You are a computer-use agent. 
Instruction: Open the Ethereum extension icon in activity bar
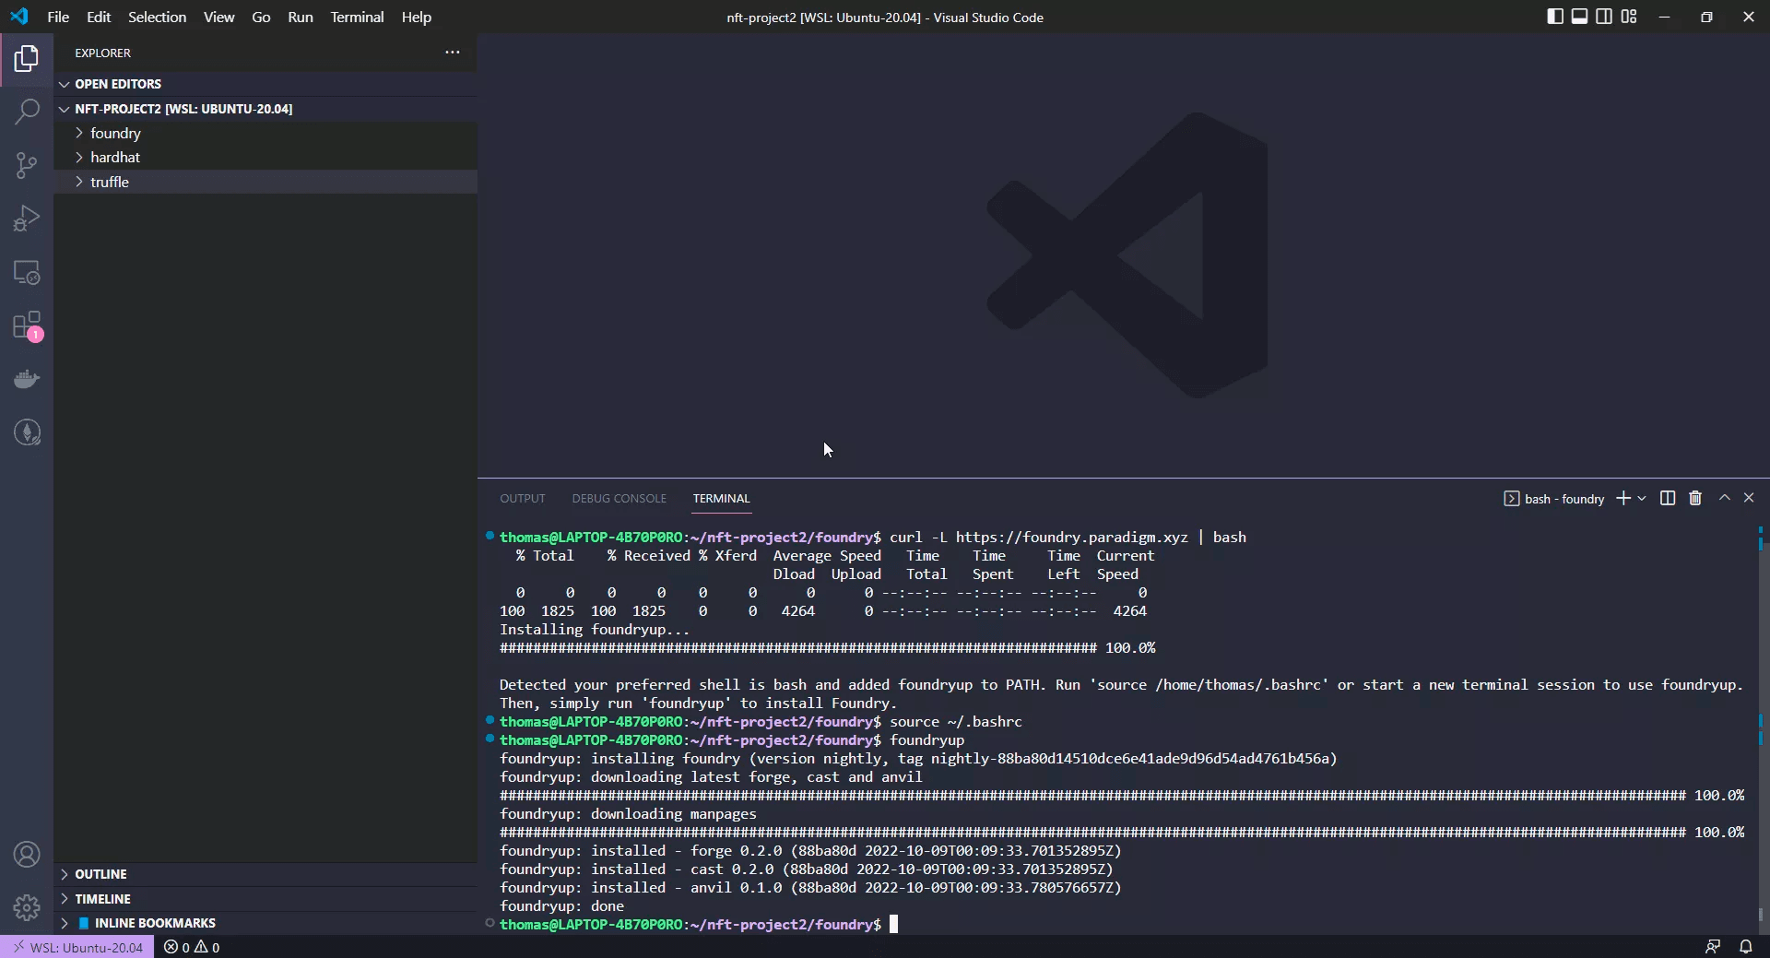[27, 432]
